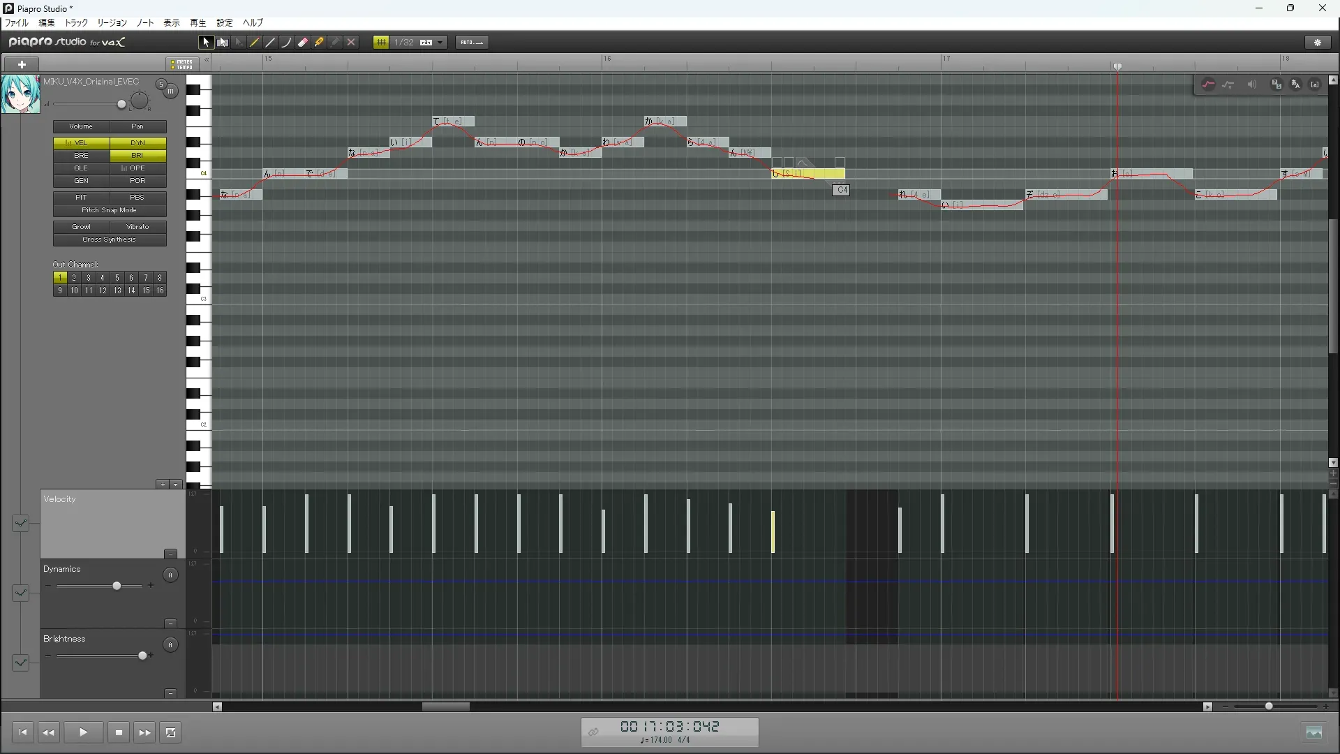Screen dimensions: 1340x754
Task: Click the phoneme [a] display icon
Action: click(x=1315, y=84)
